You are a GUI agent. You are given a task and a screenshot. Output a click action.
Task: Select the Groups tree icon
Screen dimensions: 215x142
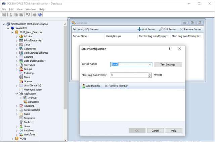[21, 69]
